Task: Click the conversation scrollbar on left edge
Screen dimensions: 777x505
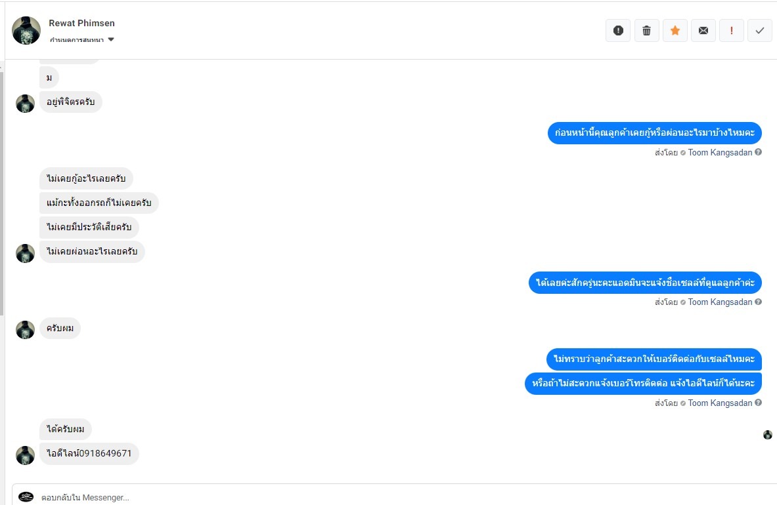Action: coord(2,197)
